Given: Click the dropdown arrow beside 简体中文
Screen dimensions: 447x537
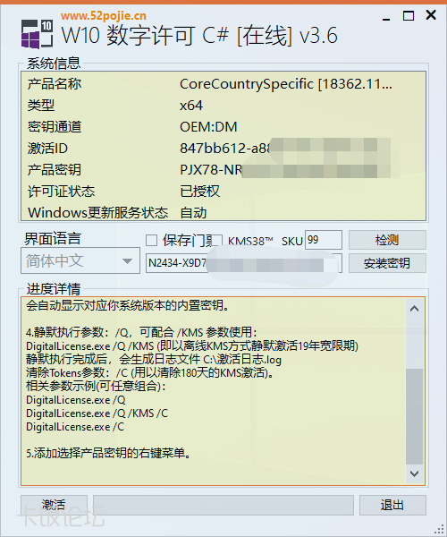Looking at the screenshot, I should click(128, 261).
